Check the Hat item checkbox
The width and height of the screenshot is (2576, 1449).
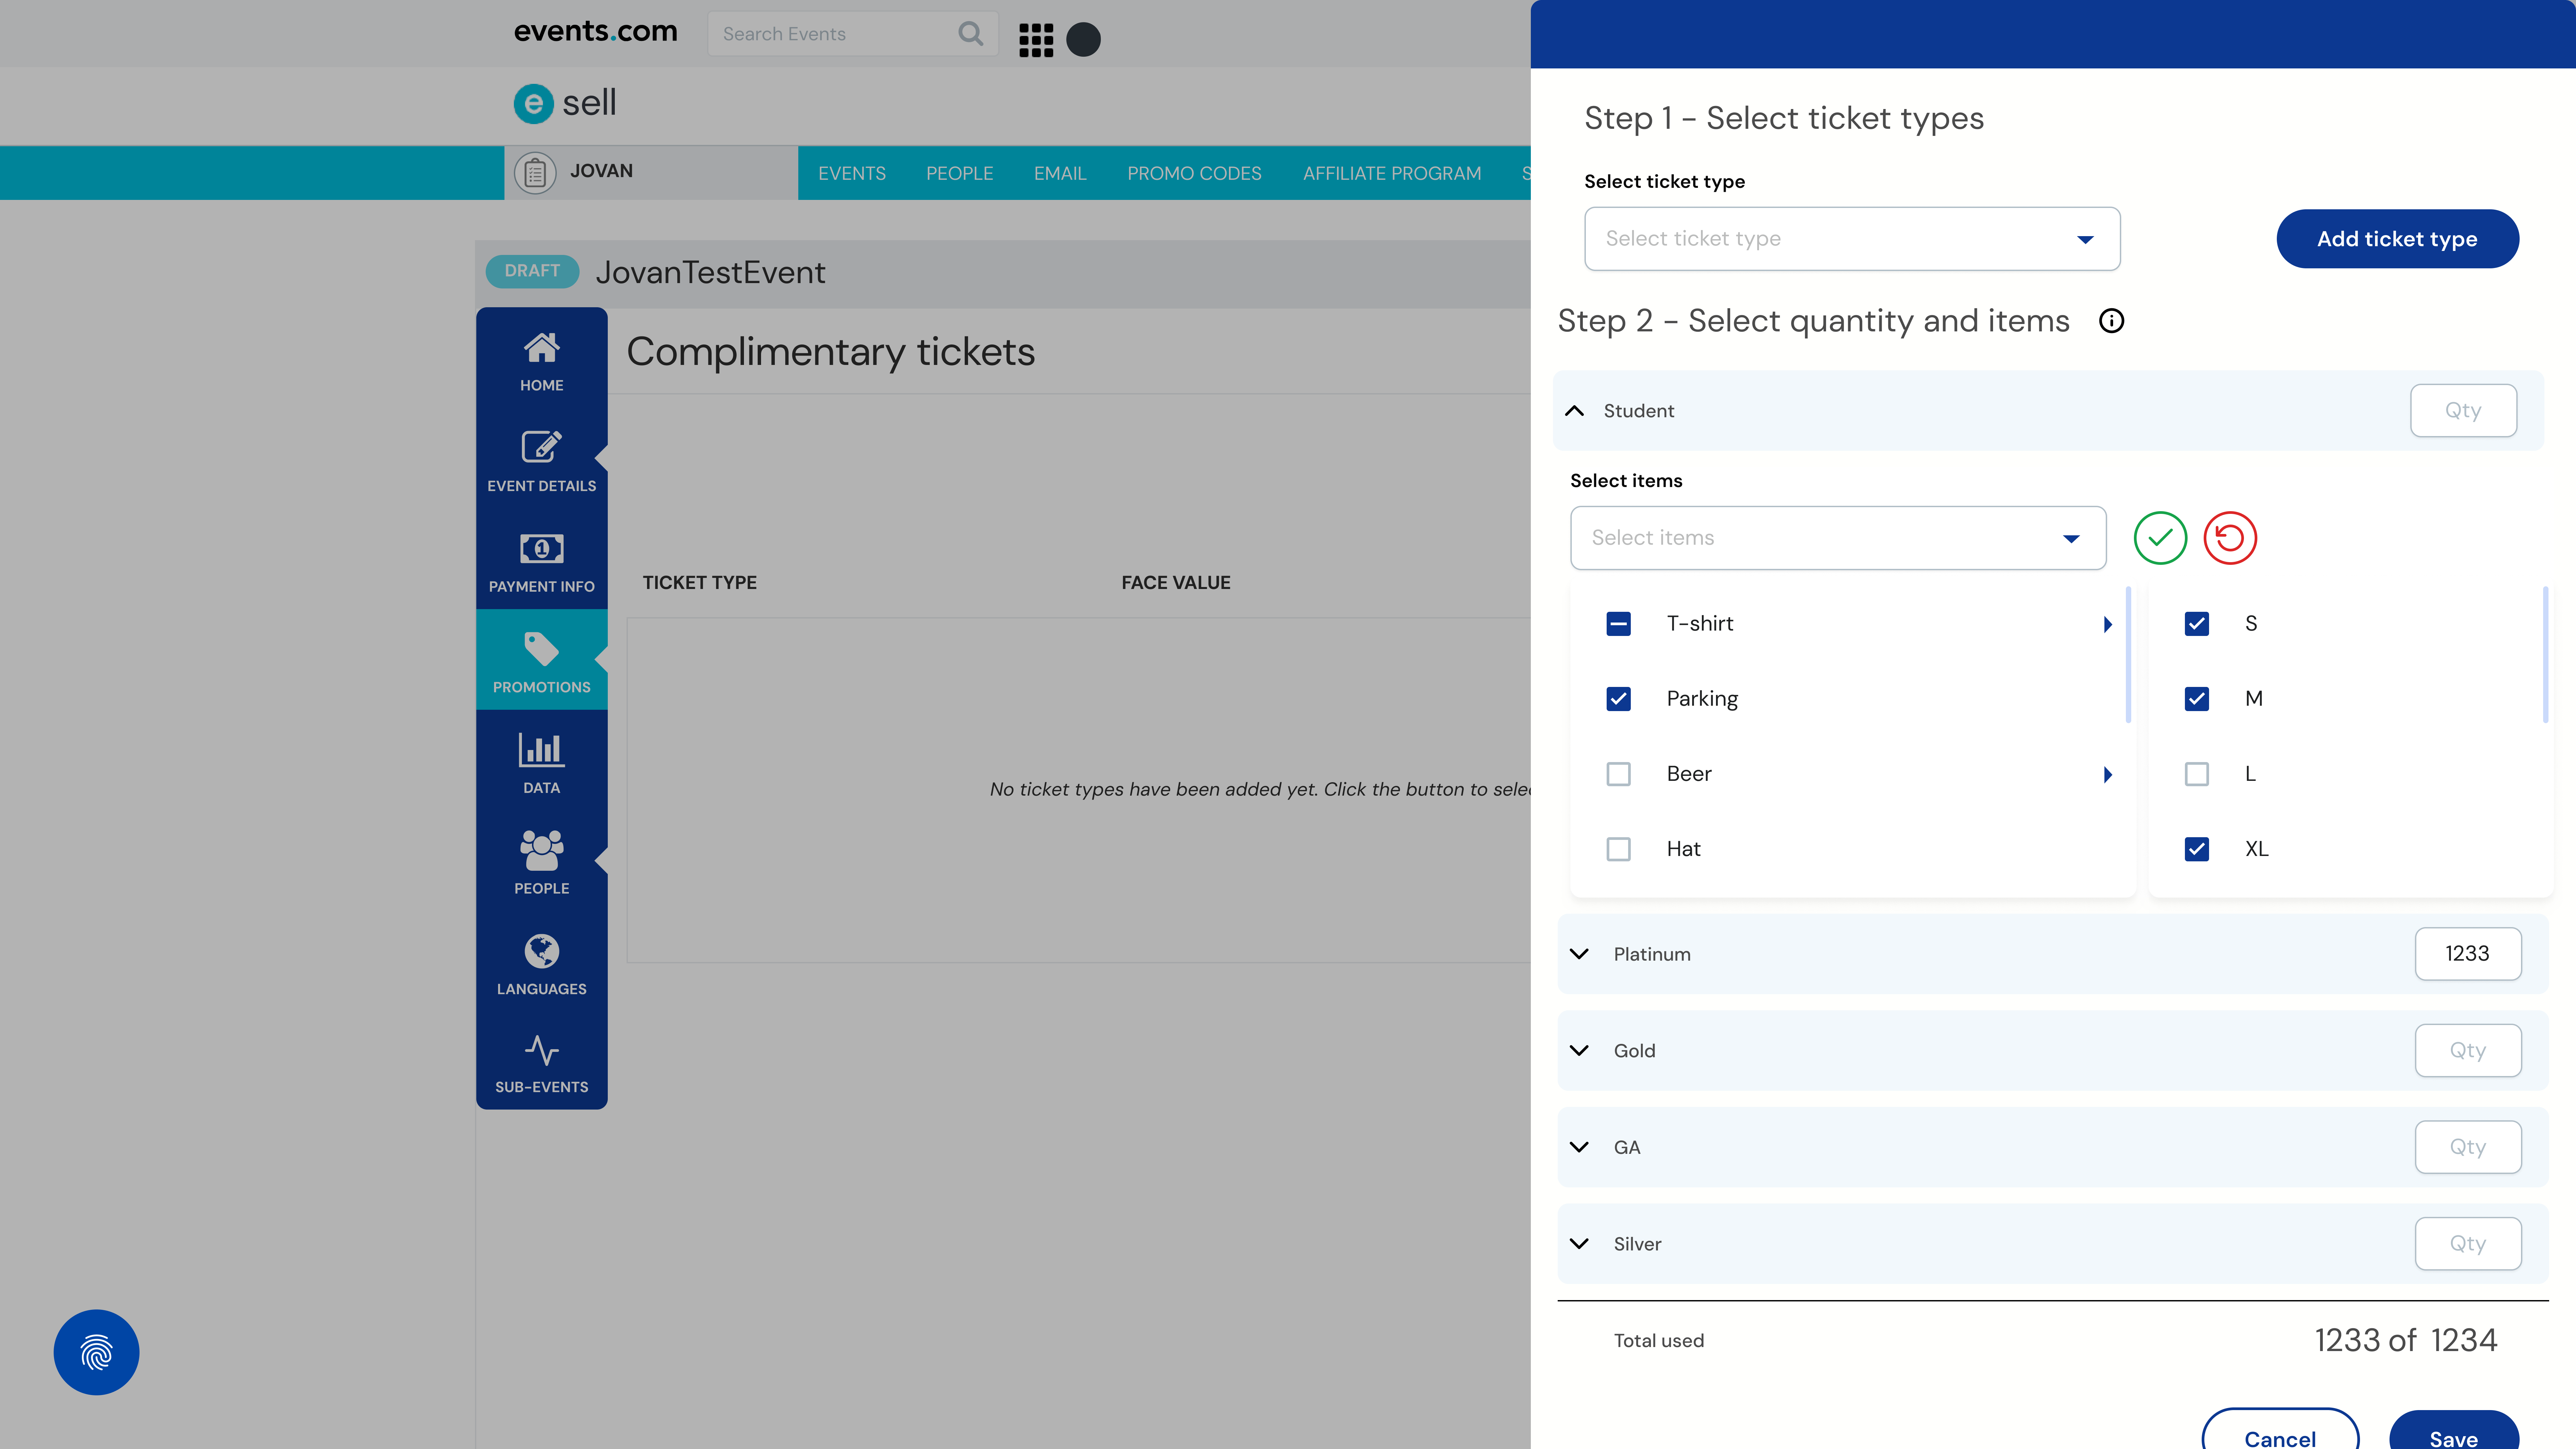pyautogui.click(x=1618, y=849)
